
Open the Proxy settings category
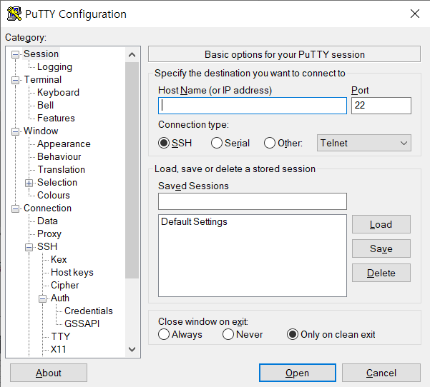pos(49,234)
